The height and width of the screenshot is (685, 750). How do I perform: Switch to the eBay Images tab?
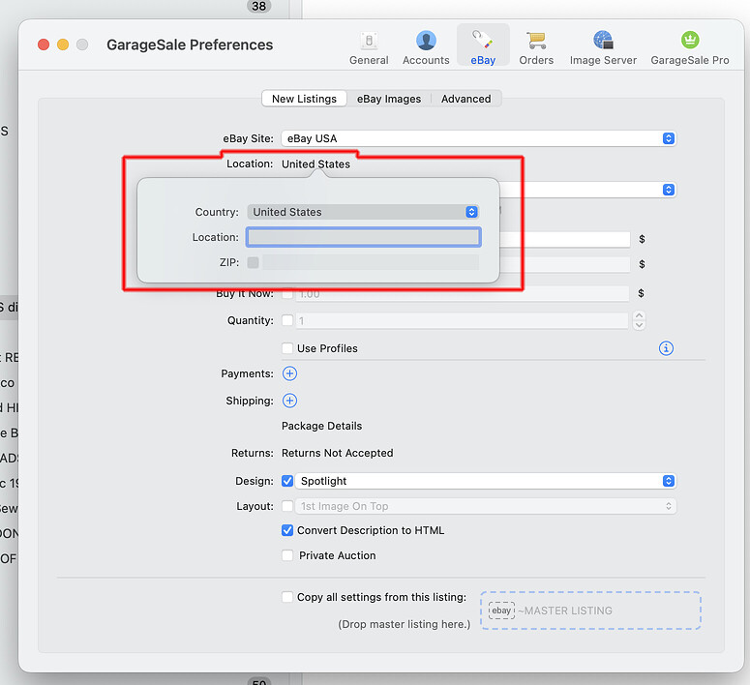389,99
